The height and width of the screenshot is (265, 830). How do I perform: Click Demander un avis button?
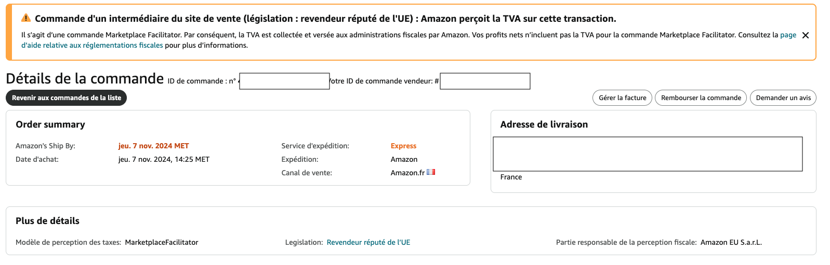click(x=783, y=98)
